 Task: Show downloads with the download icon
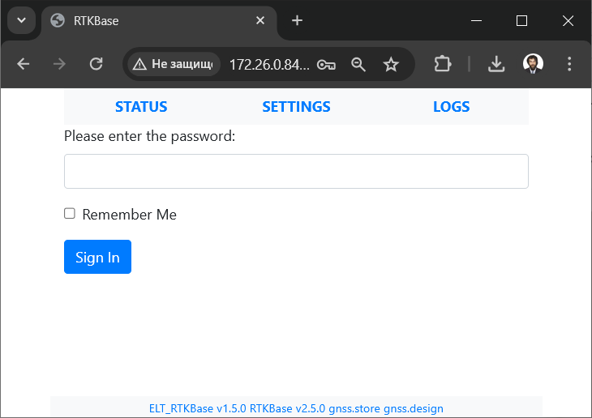click(x=496, y=64)
